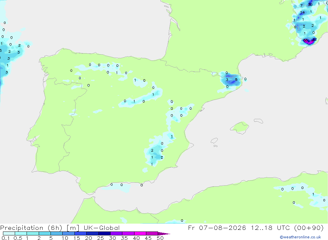
Task: Click the "0.1" legend scale label
Action: coord(6,238)
